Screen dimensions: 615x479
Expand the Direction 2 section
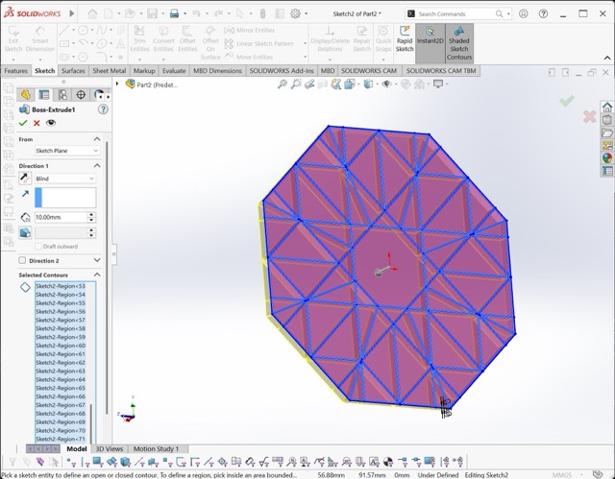[x=97, y=260]
